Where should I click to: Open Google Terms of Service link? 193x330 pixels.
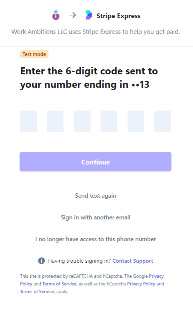coord(59,284)
